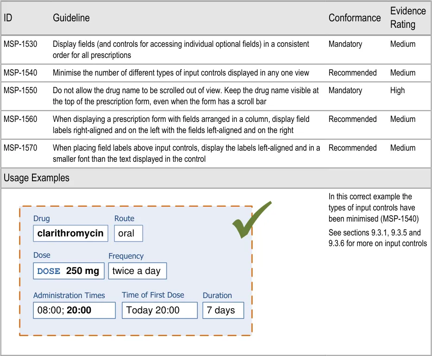Click the Administration Times field

[x=74, y=310]
